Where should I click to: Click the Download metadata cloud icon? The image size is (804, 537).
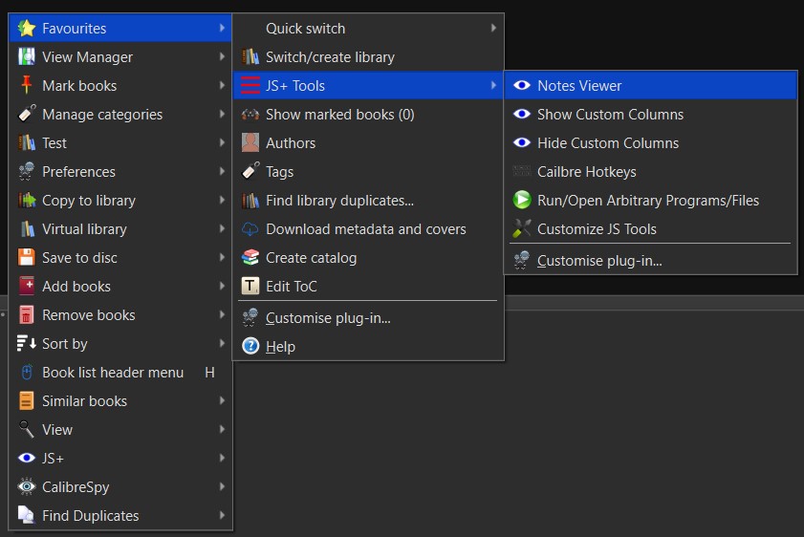point(250,229)
